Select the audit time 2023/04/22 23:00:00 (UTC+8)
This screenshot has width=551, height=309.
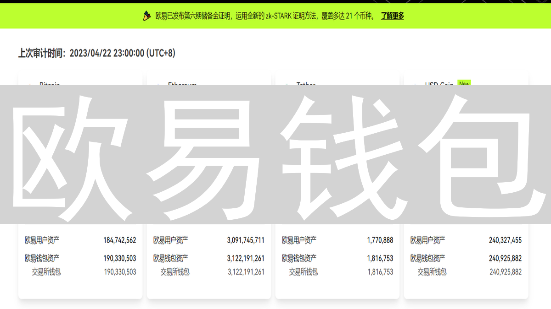coord(123,53)
